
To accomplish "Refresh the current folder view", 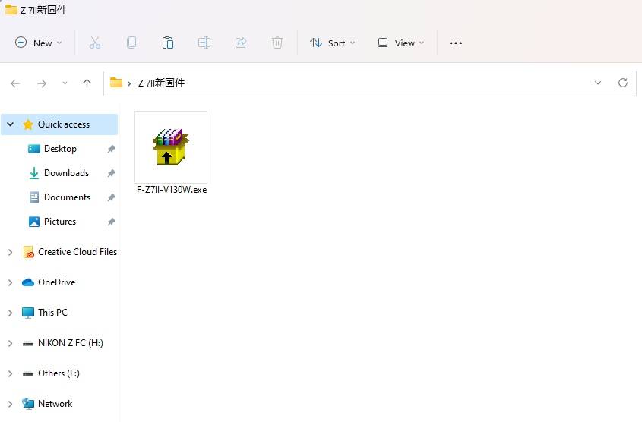I will point(623,83).
